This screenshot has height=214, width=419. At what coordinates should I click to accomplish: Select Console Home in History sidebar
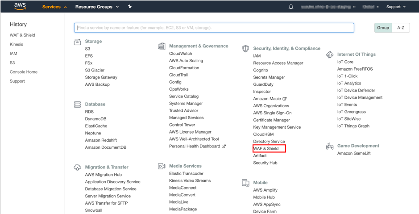click(x=24, y=72)
